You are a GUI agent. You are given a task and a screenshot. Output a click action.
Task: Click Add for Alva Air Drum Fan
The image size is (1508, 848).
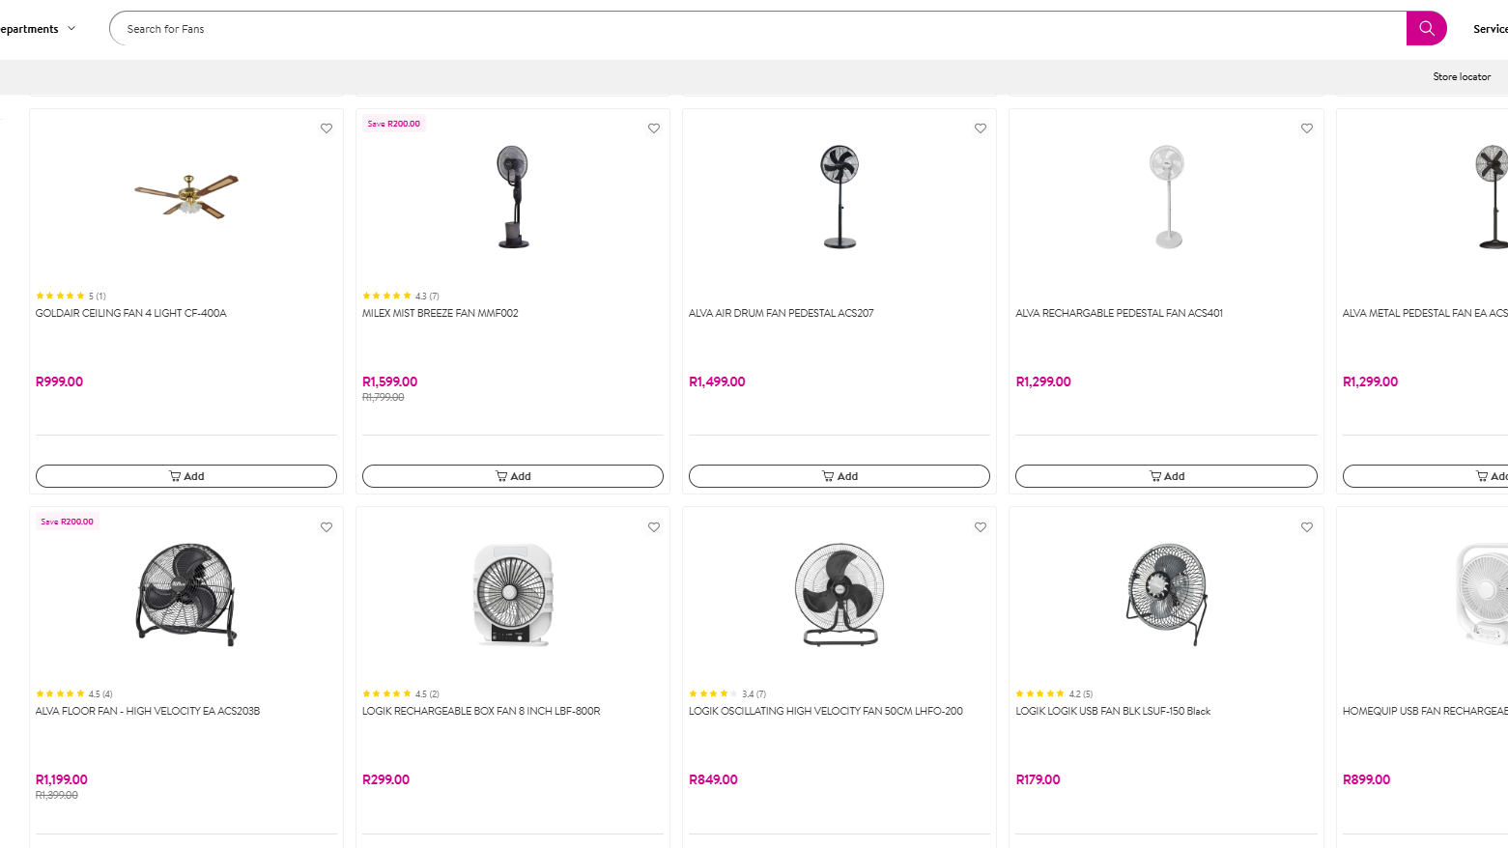[x=839, y=476]
